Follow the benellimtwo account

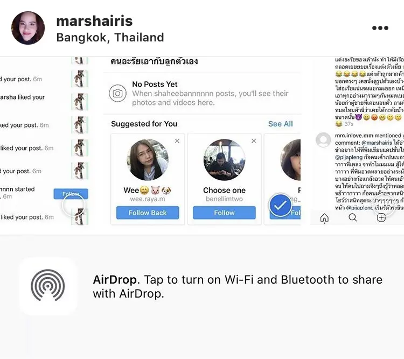[x=224, y=213]
